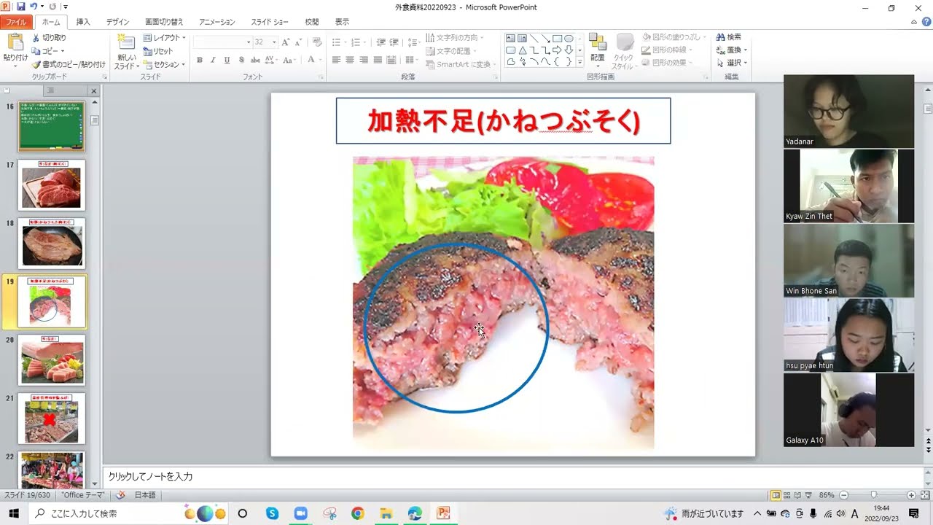Image resolution: width=933 pixels, height=525 pixels.
Task: Open the font name combo box
Action: click(223, 42)
